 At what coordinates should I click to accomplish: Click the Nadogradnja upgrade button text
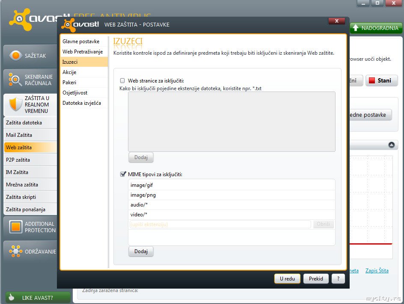380,28
